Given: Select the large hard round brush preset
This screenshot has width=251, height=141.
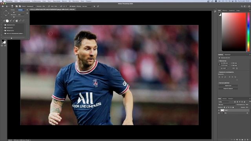Looking at the screenshot, I should click(x=7, y=21).
